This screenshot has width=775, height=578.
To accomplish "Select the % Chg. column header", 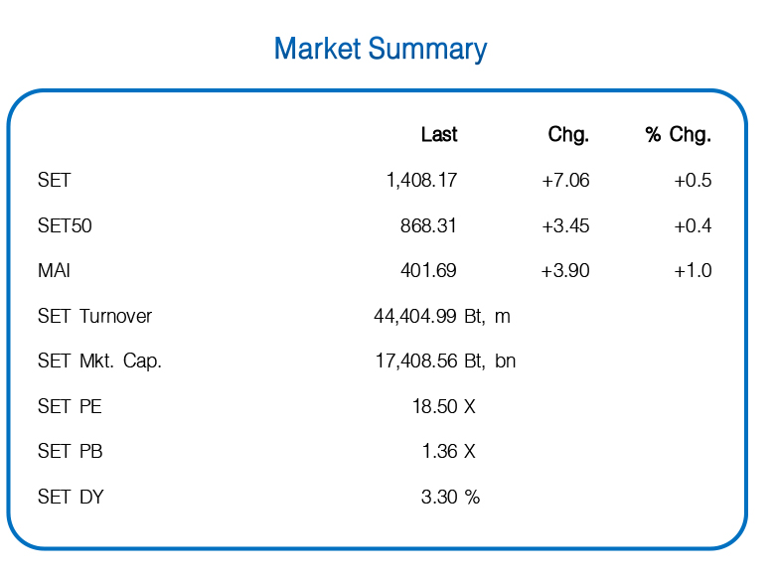I will [678, 134].
